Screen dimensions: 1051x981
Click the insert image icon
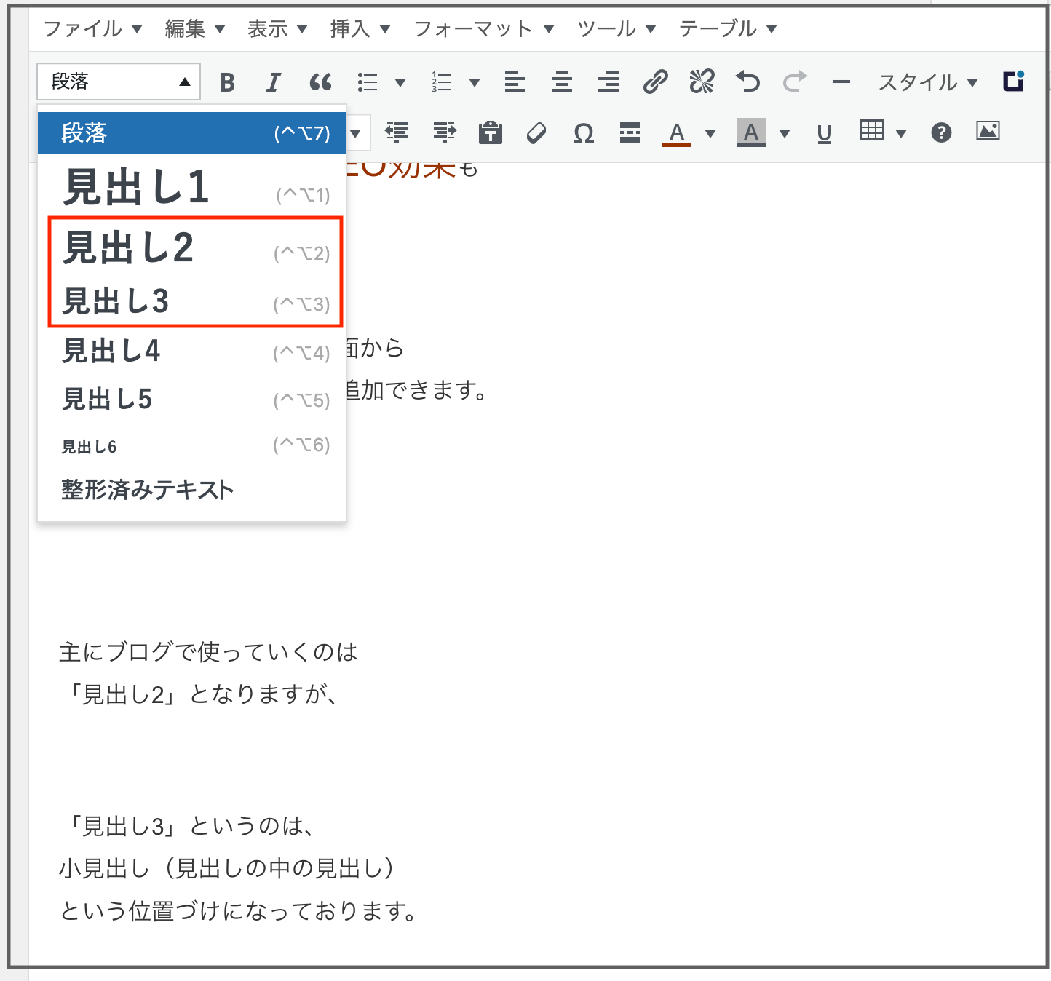988,131
